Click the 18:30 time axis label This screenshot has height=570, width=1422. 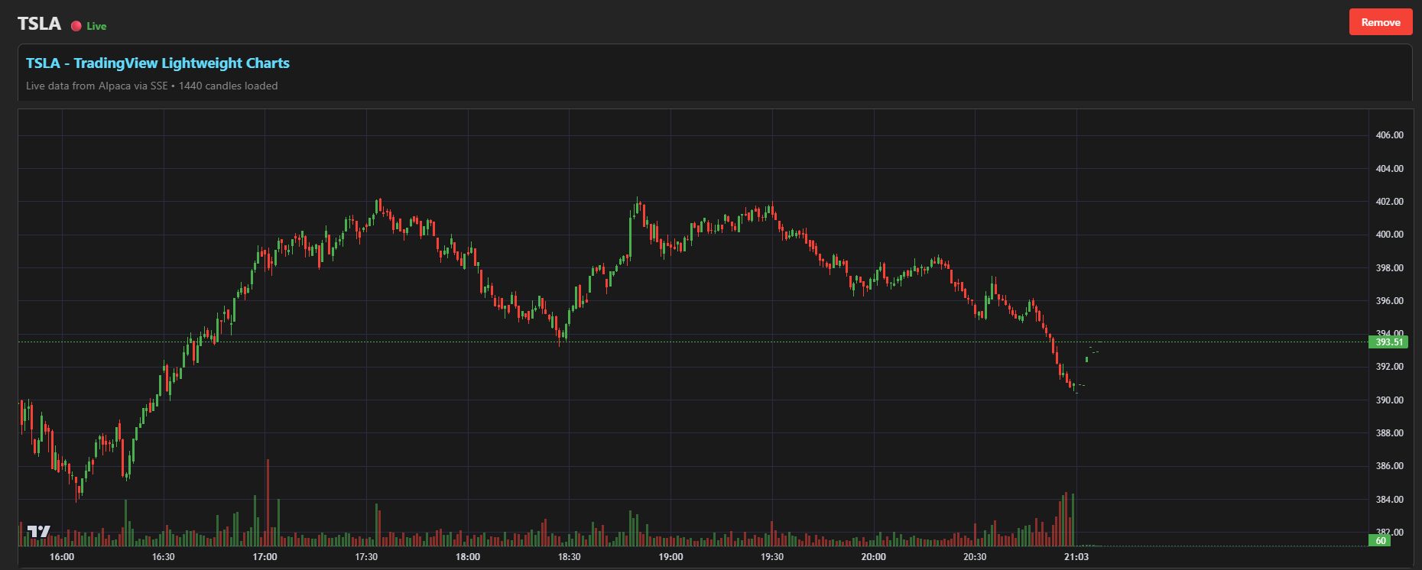(569, 557)
